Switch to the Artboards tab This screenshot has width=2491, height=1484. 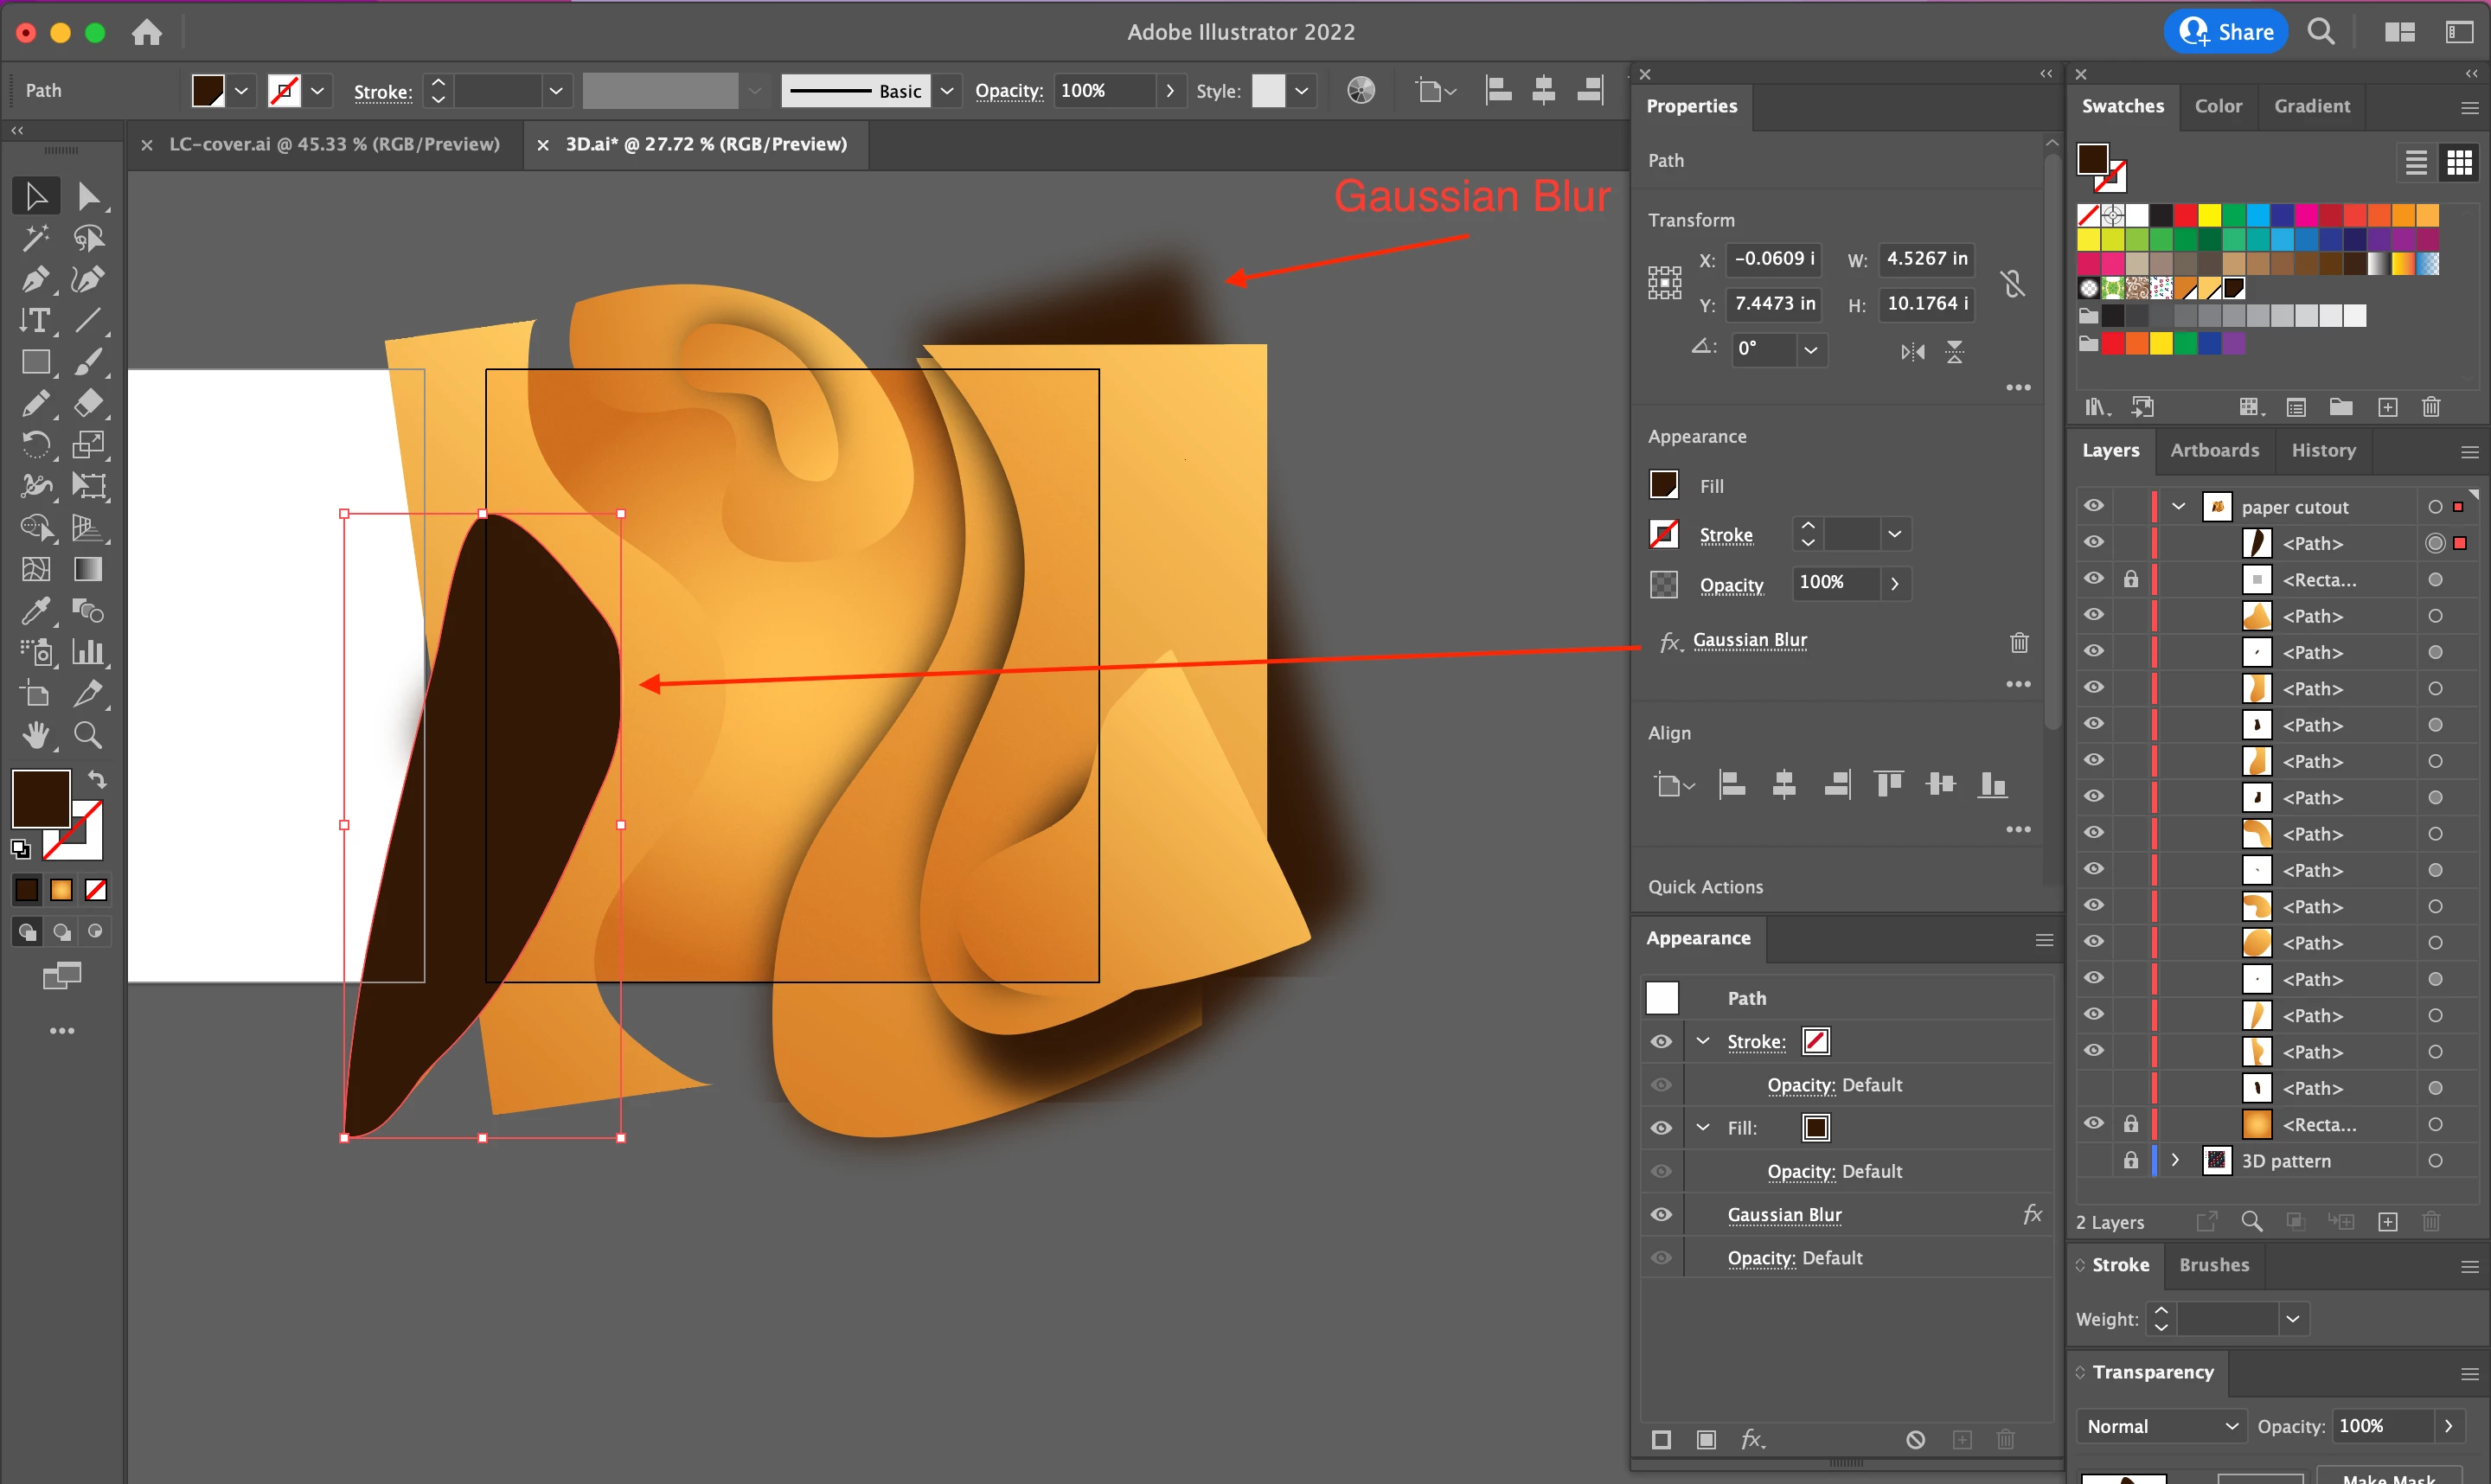[2214, 450]
